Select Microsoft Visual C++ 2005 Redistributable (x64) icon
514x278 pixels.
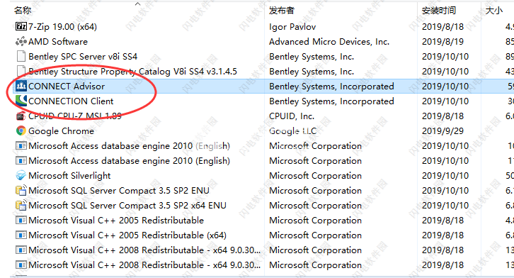tap(21, 235)
